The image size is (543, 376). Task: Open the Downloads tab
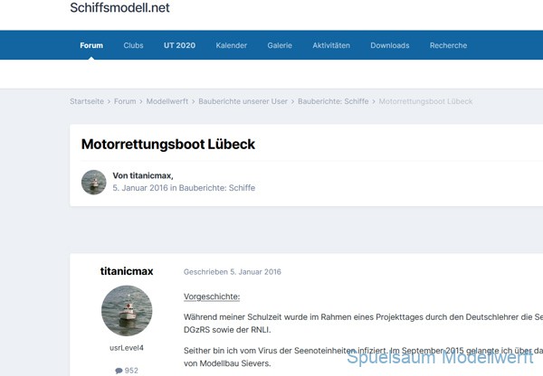389,45
